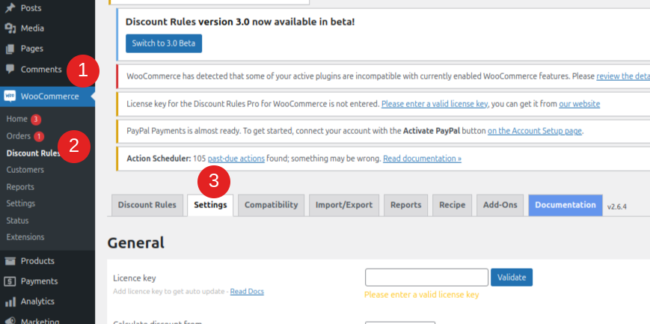The height and width of the screenshot is (324, 650).
Task: Switch to Recipe tab
Action: click(453, 205)
